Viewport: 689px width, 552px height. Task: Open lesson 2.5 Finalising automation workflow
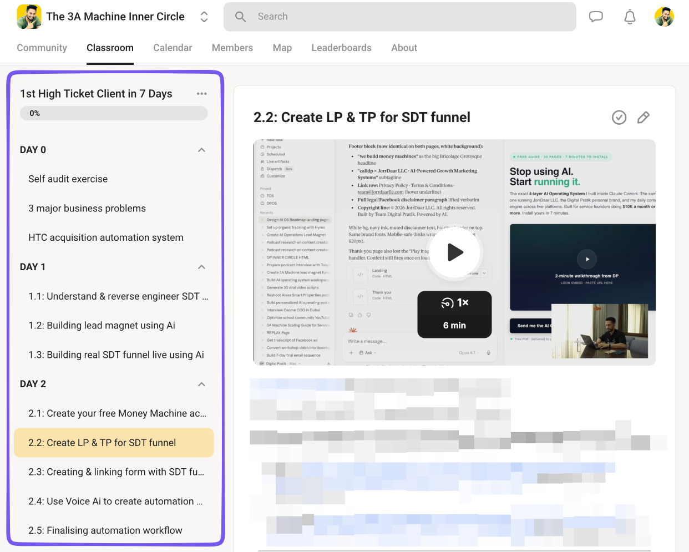click(114, 531)
